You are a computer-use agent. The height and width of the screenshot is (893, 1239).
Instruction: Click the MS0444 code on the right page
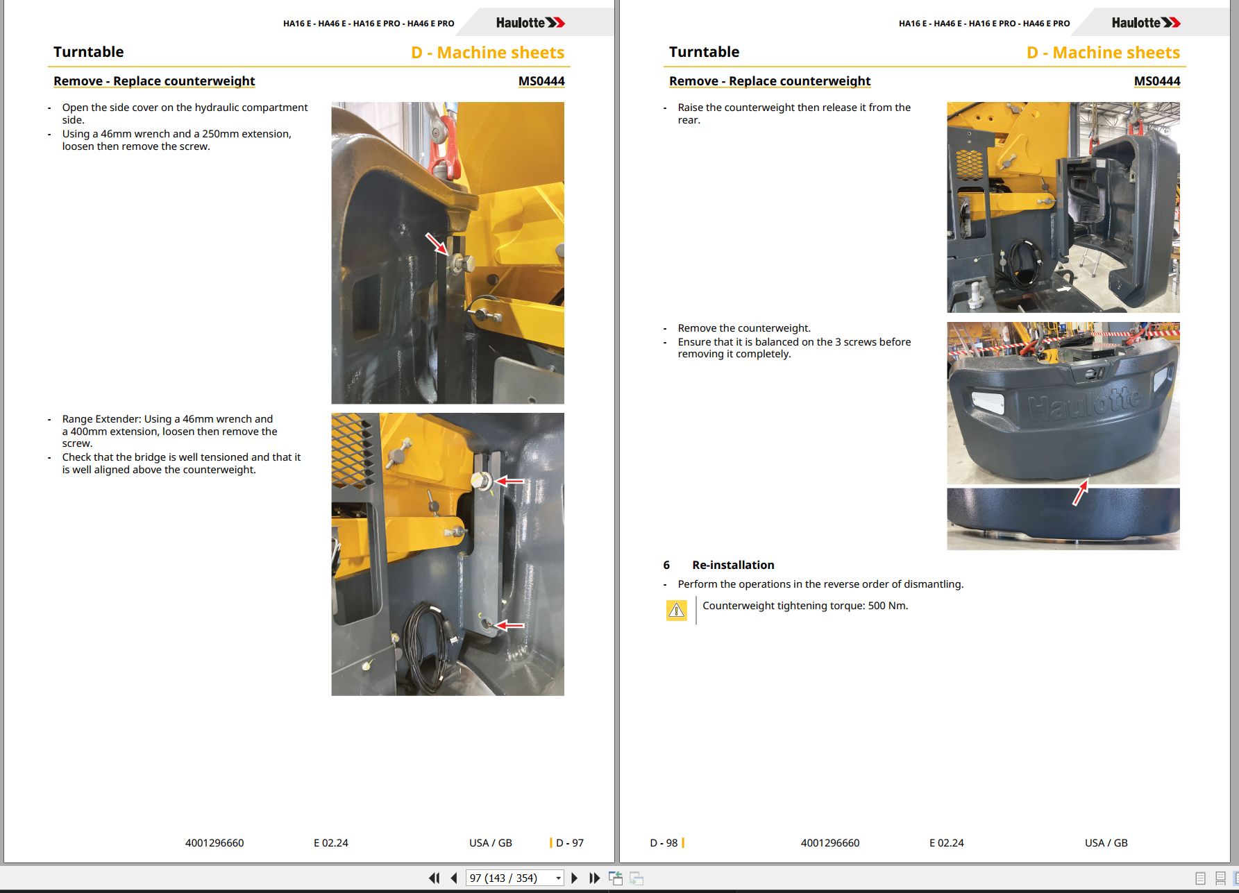(1157, 81)
